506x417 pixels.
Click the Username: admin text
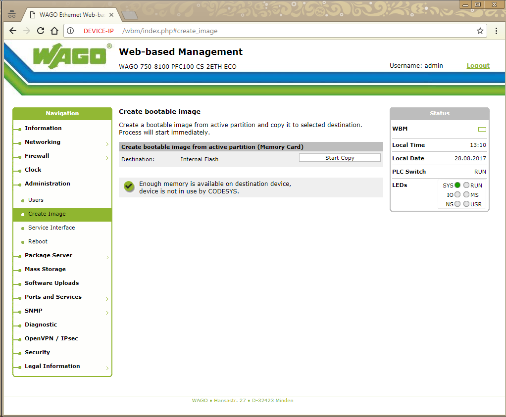416,65
